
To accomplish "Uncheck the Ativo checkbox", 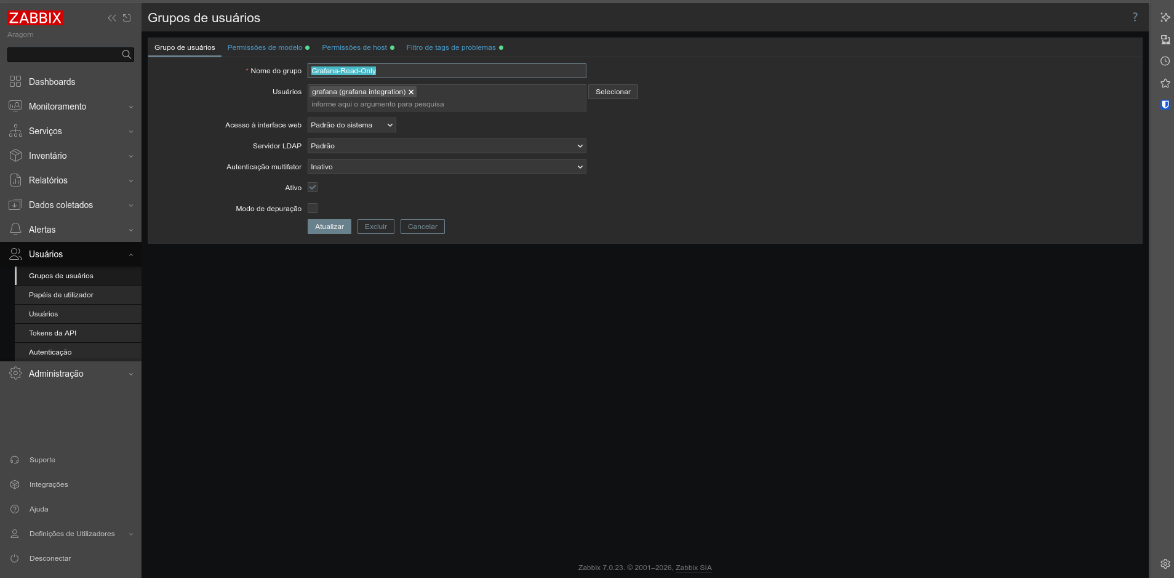I will click(313, 187).
